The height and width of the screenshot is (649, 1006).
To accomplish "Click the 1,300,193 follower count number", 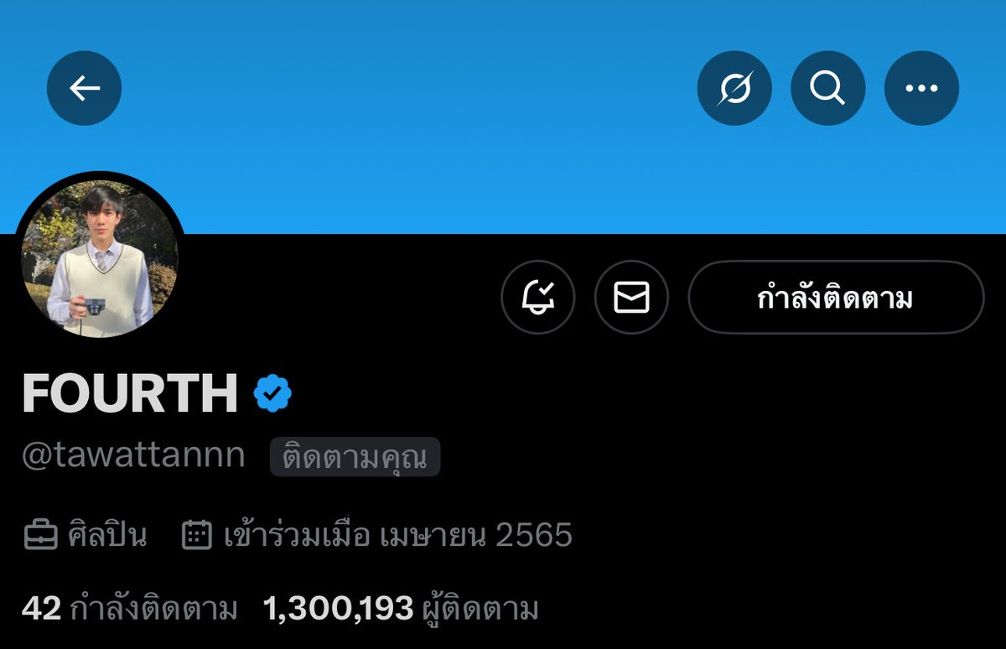I will point(339,609).
